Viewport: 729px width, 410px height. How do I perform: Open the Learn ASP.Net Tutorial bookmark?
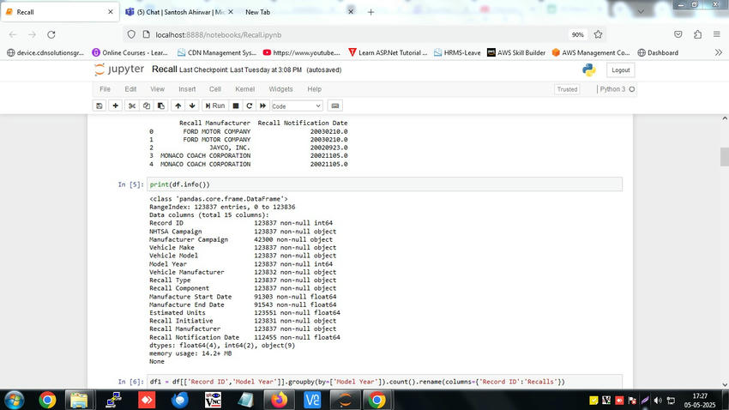[x=388, y=53]
